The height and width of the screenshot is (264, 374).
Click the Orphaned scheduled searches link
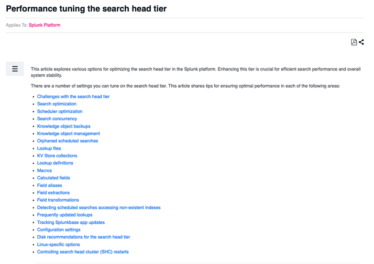coord(67,141)
